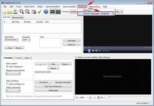This screenshot has height=106, width=154.
Task: Click the waveform position slider
Action: (x=110, y=97)
